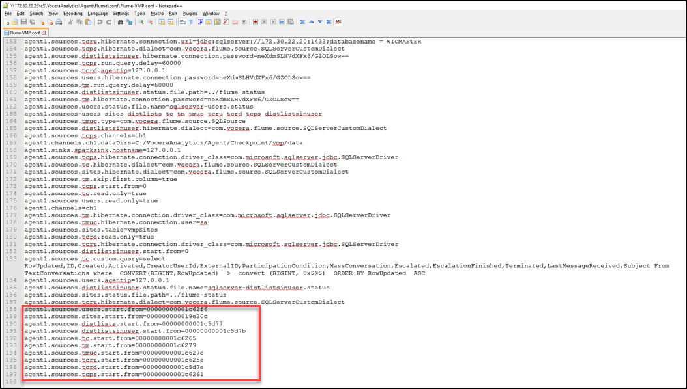
Task: Click line agent1.sources.tm.skip.first.column=true
Action: point(101,179)
